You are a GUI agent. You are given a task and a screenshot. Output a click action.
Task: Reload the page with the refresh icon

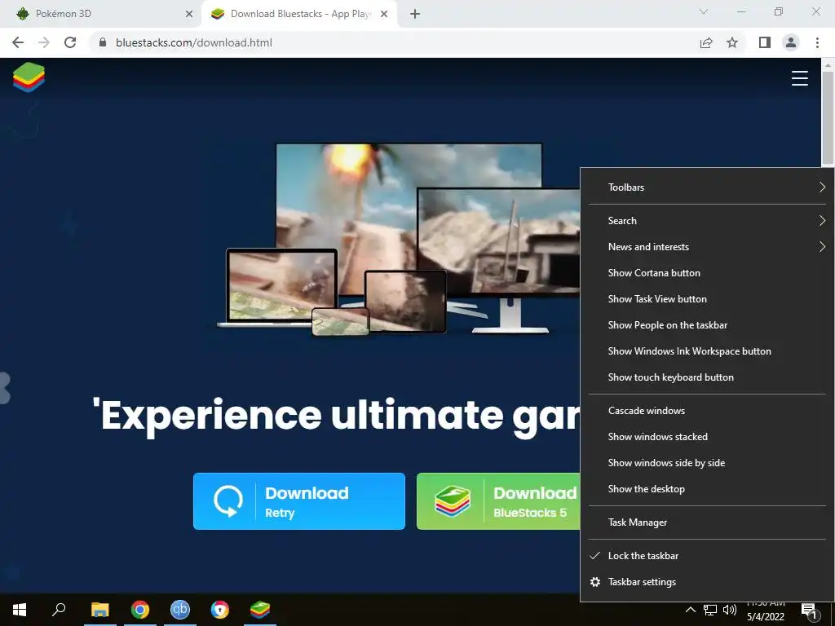[x=70, y=42]
